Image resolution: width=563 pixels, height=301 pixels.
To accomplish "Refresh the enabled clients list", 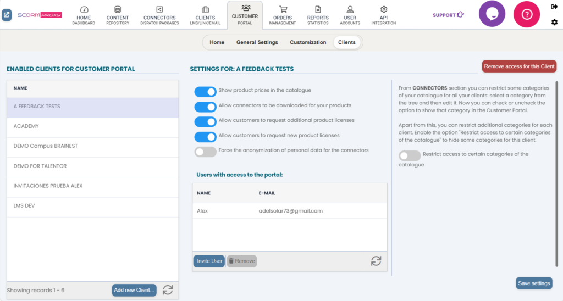I will (168, 290).
